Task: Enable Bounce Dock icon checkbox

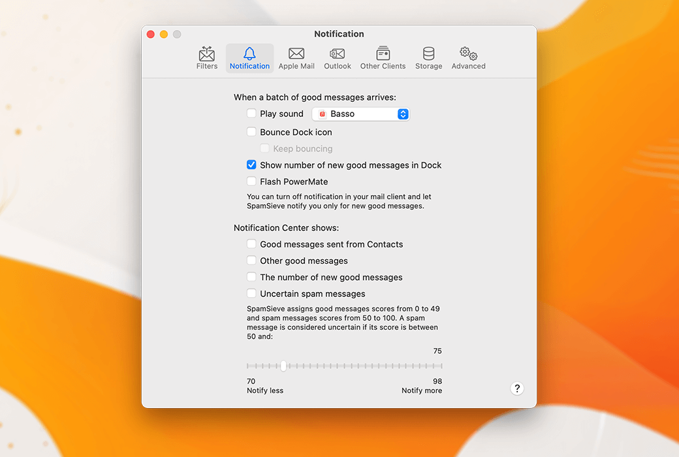Action: [251, 132]
